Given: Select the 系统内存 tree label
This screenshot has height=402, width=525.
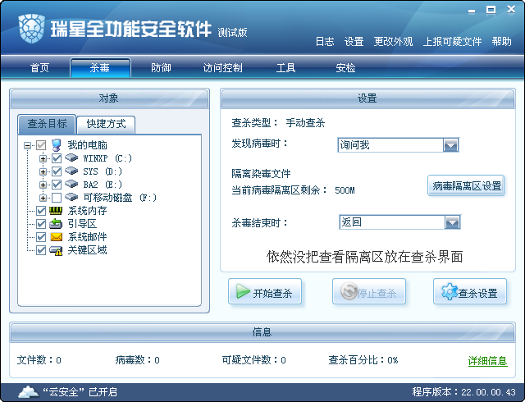Looking at the screenshot, I should tap(88, 211).
